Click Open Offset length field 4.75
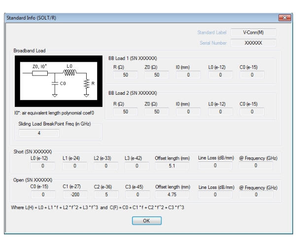Screen dimensions: 298x237 point(172,194)
